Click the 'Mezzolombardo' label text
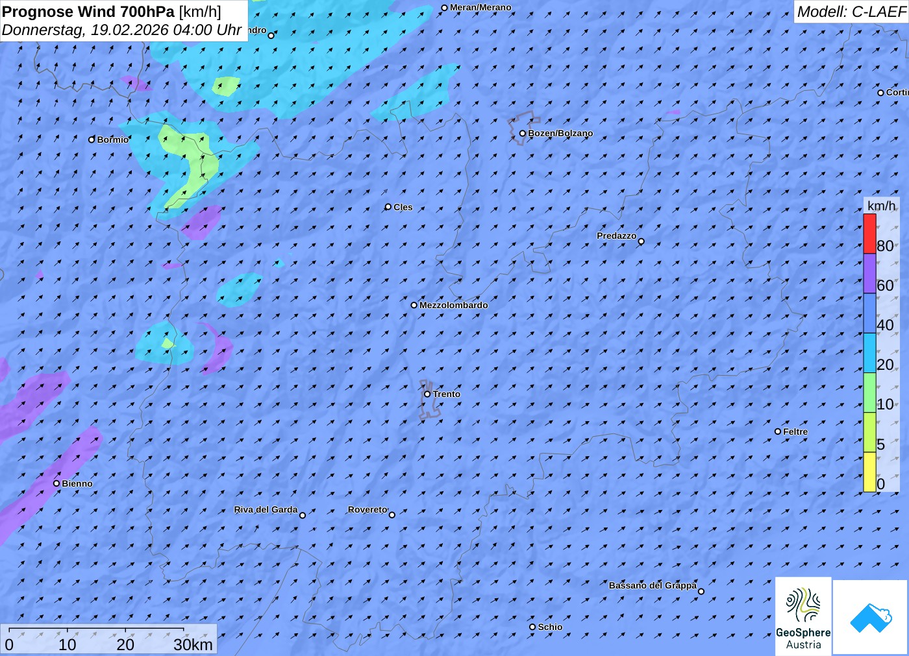The width and height of the screenshot is (909, 656). click(x=453, y=305)
